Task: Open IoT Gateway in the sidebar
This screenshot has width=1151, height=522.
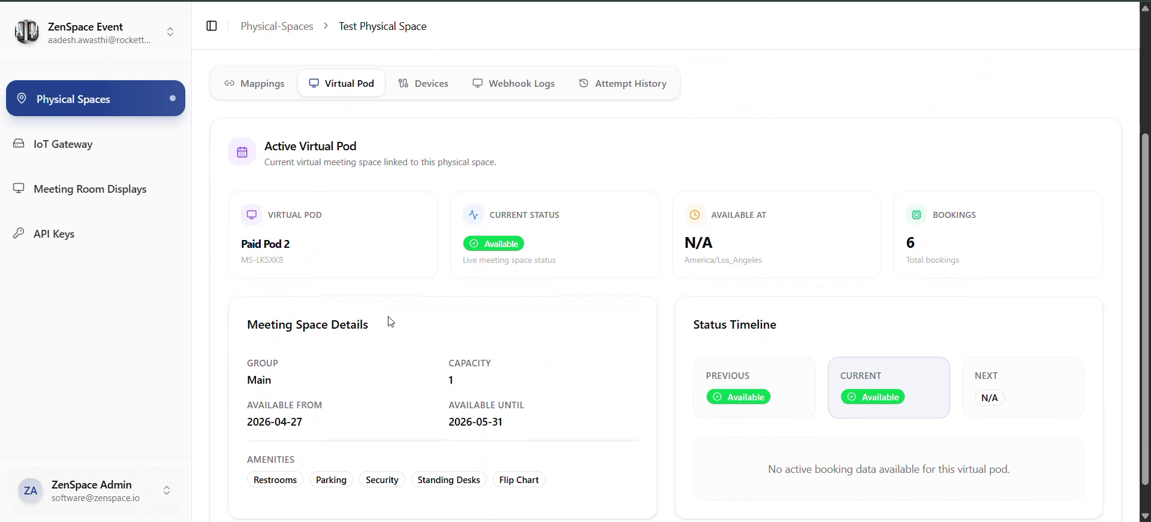Action: pyautogui.click(x=95, y=144)
